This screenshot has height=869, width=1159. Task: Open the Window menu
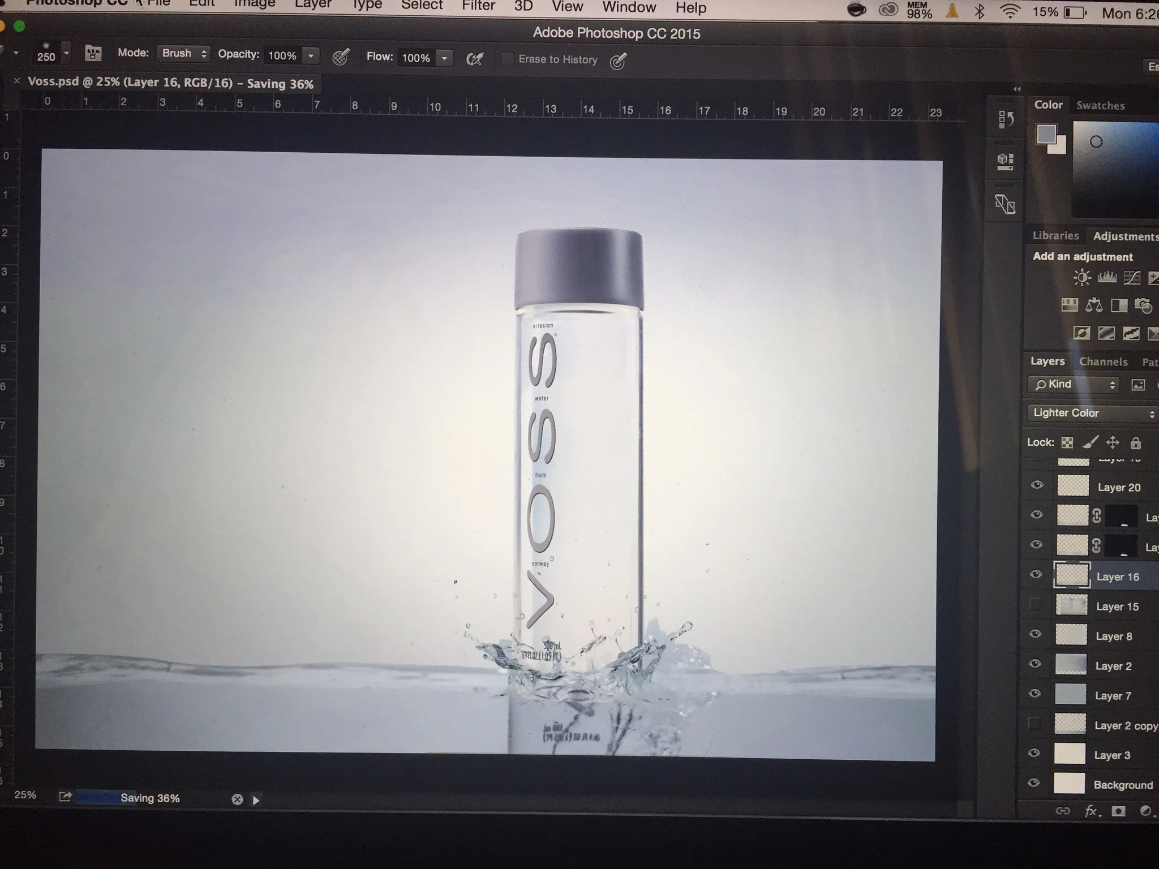pyautogui.click(x=629, y=7)
